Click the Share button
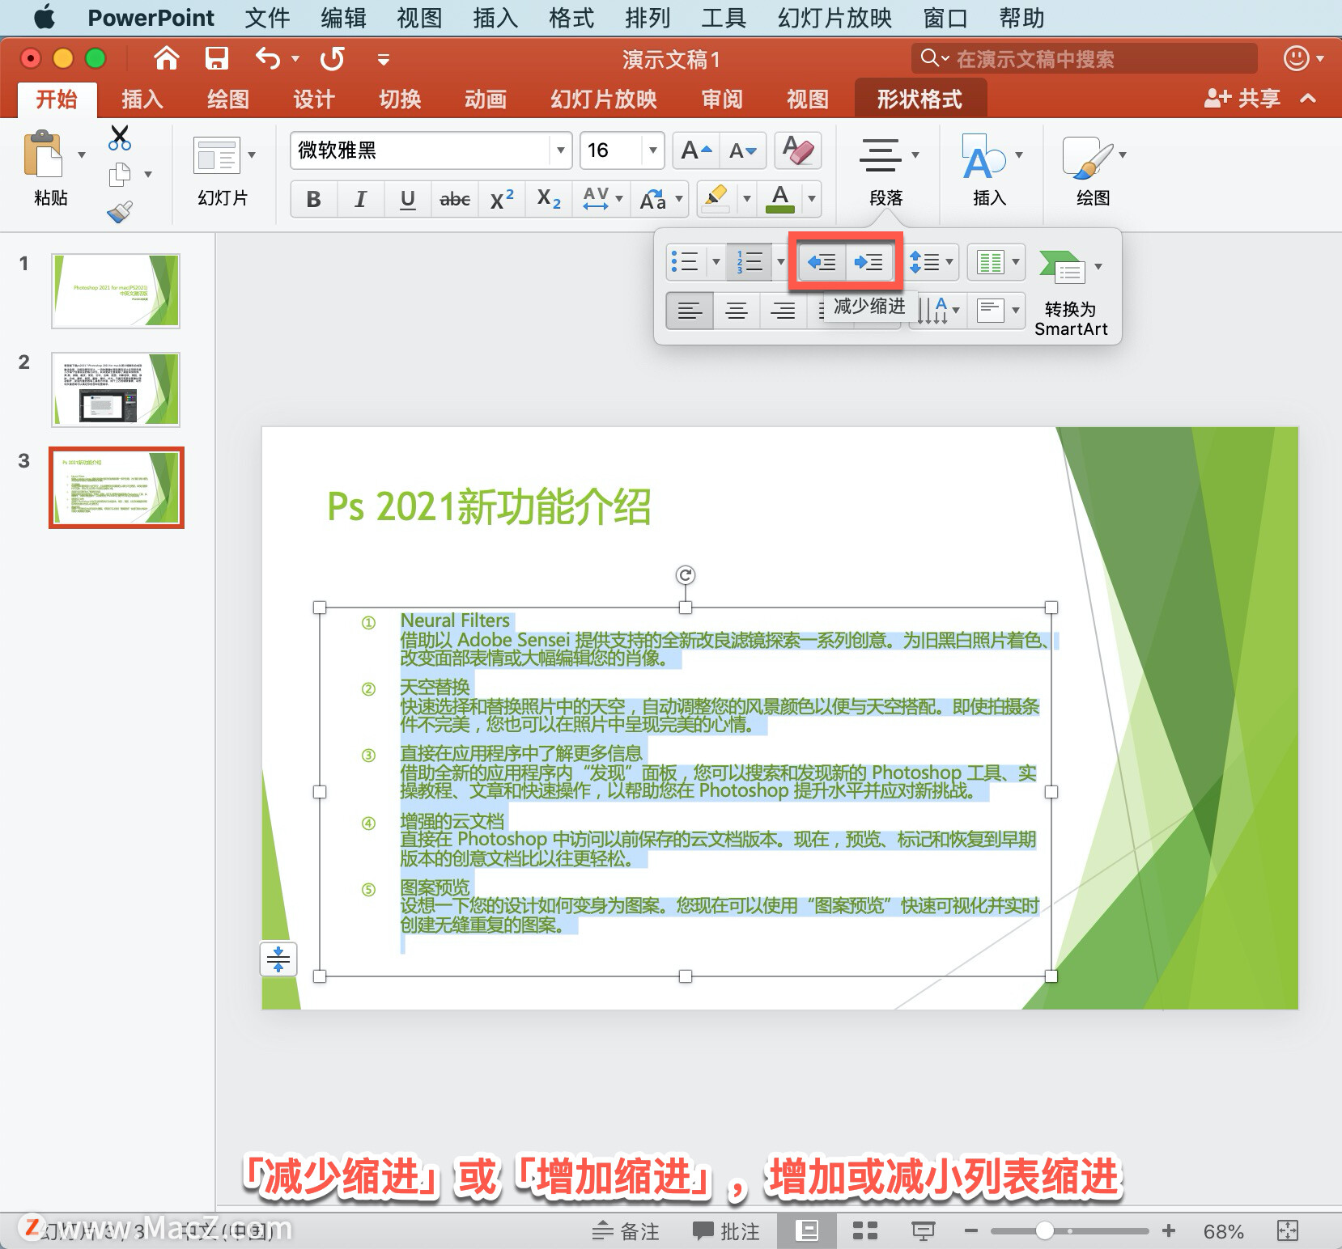 [x=1242, y=99]
